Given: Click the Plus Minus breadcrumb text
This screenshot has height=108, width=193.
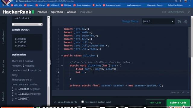Looking at the screenshot, I should [86, 12].
